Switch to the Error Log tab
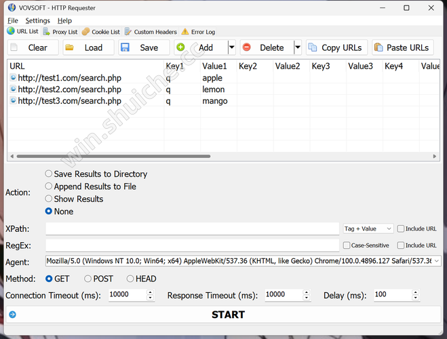Screen dimensions: 447x339 (198, 32)
